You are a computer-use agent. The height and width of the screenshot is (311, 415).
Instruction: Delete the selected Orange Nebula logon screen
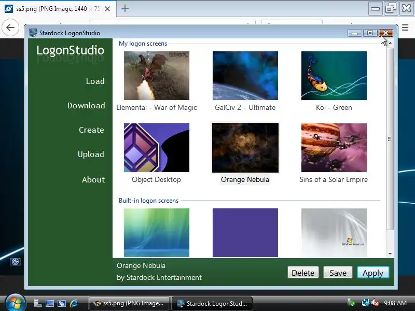(x=303, y=273)
